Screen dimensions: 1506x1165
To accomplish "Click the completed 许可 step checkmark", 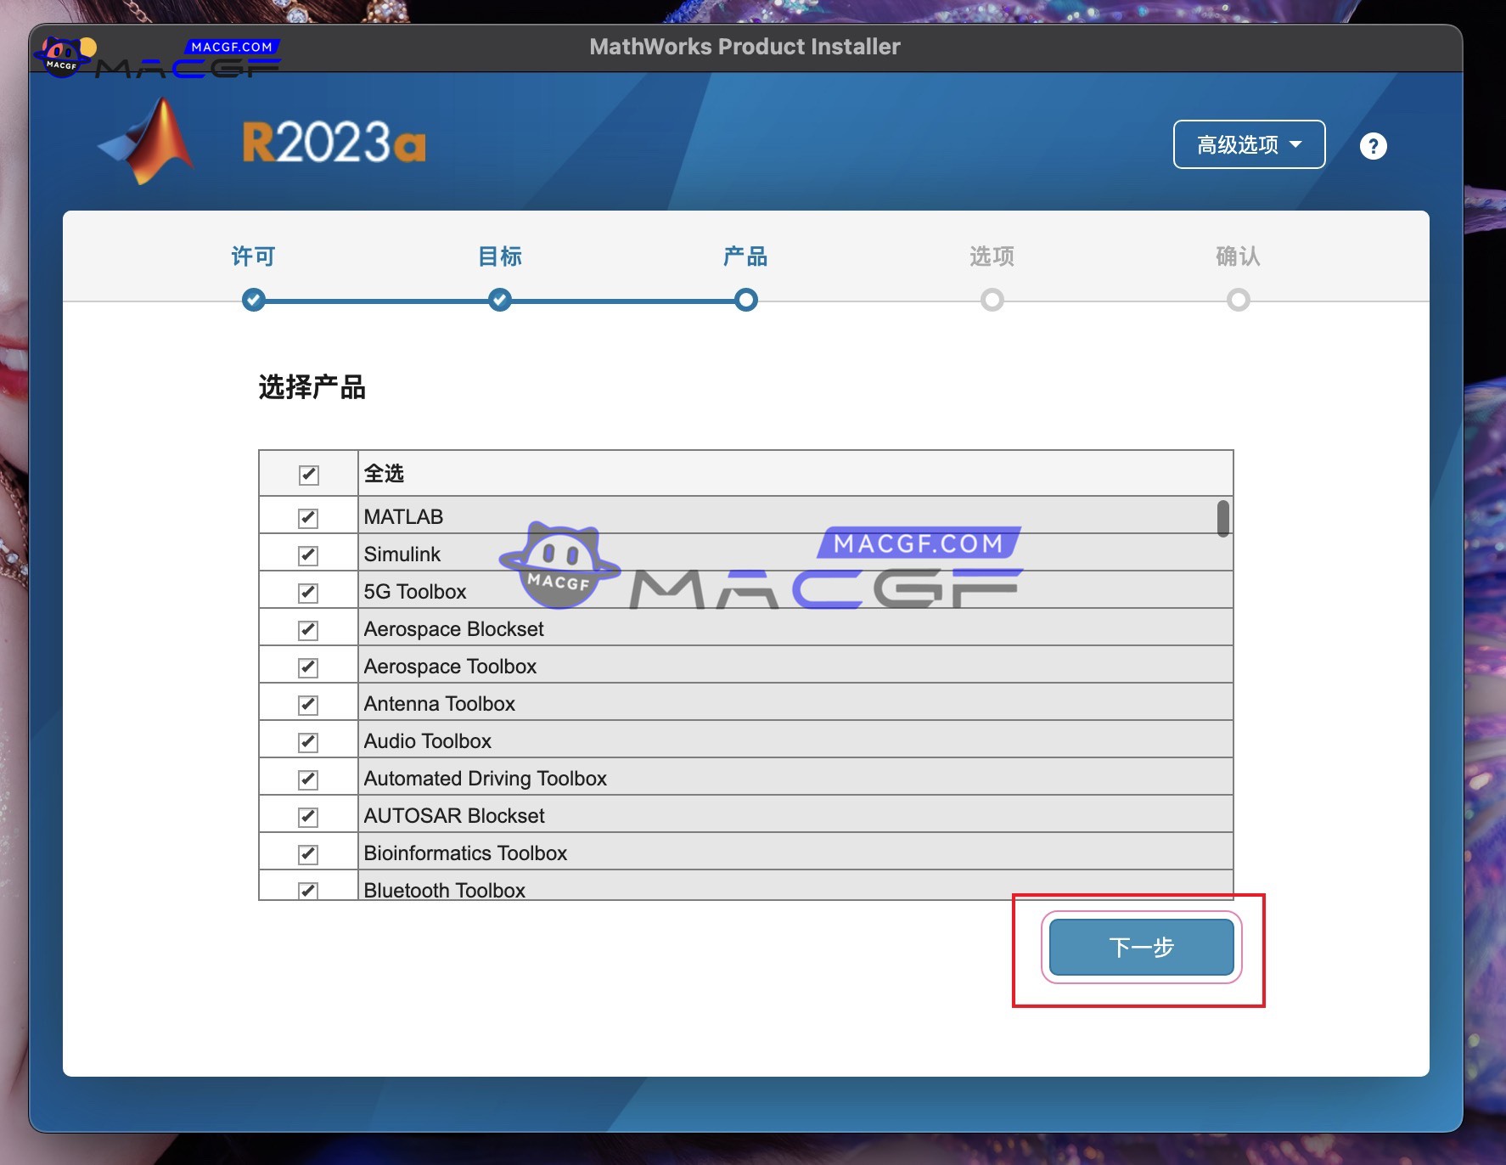I will pos(253,300).
